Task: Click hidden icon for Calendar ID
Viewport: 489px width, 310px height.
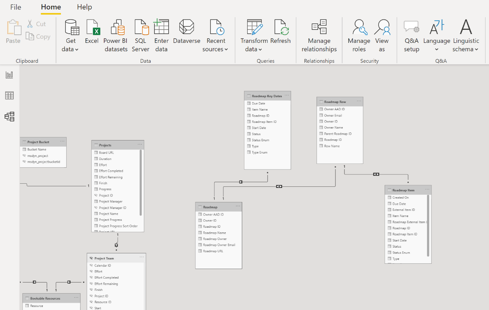Action: tap(92, 266)
